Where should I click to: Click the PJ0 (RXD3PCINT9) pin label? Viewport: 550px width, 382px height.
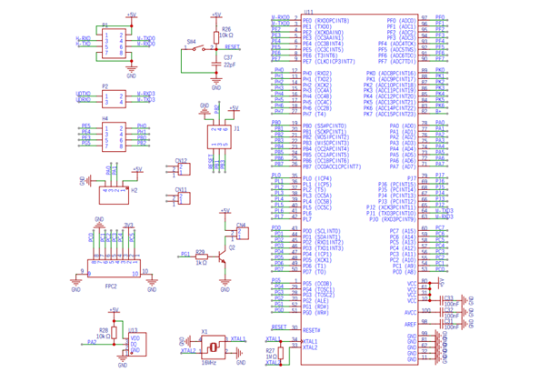392,219
